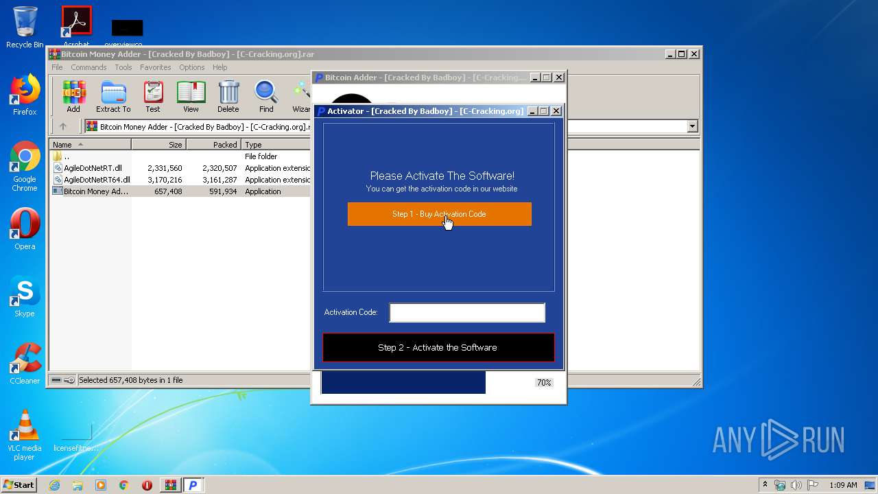878x494 pixels.
Task: Switch to the P app taskbar button
Action: (193, 485)
